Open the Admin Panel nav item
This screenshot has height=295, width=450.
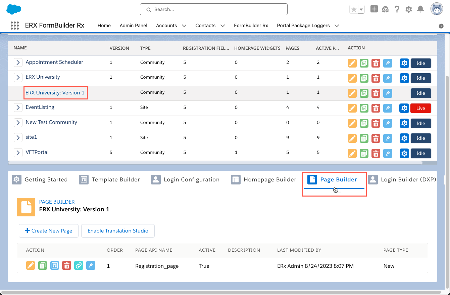coord(133,26)
